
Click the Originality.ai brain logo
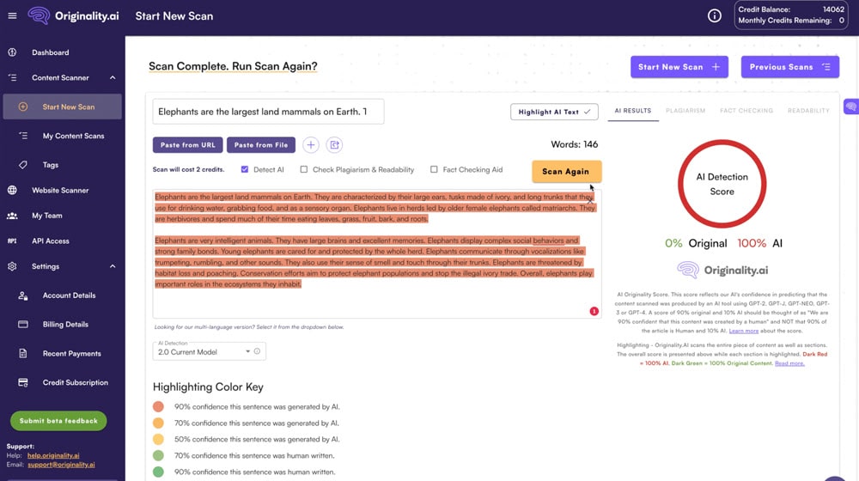39,15
